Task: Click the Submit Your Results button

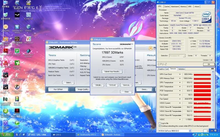Action: (x=112, y=71)
